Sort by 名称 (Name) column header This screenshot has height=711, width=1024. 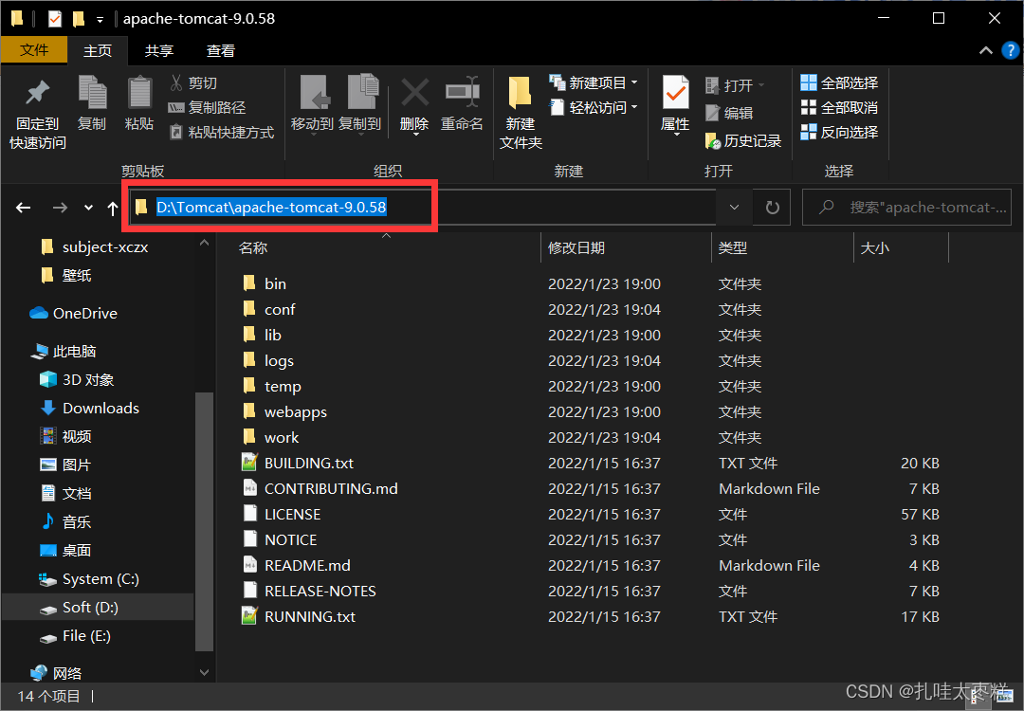387,248
